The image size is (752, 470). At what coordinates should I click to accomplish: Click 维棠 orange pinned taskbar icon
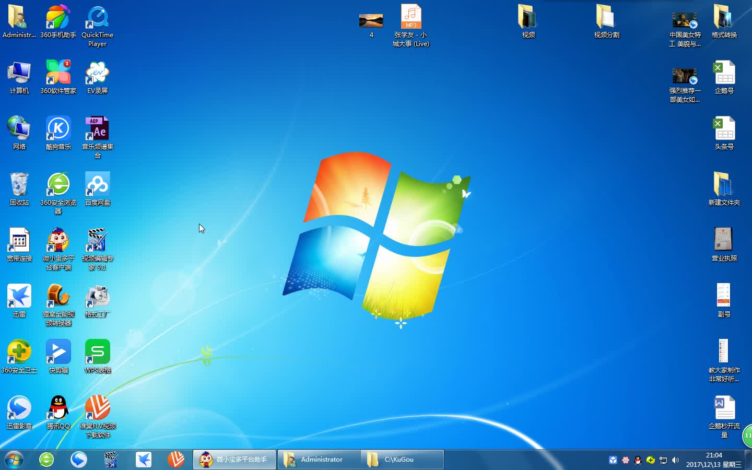(176, 460)
